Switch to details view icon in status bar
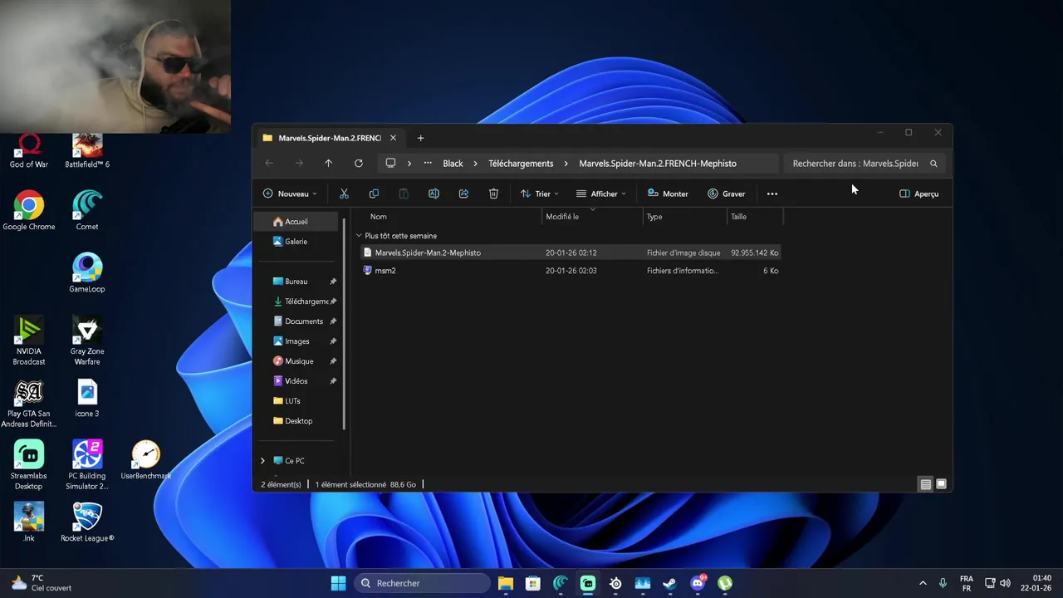This screenshot has width=1063, height=598. point(925,484)
